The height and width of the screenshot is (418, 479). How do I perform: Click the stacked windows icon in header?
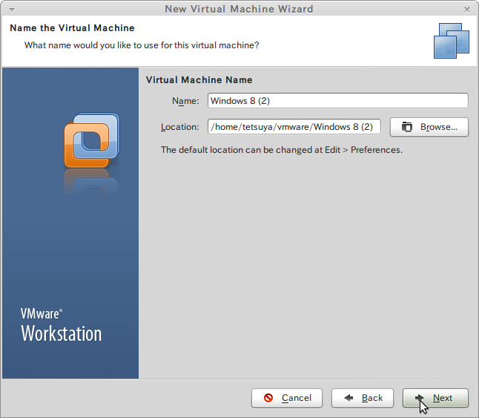click(452, 41)
